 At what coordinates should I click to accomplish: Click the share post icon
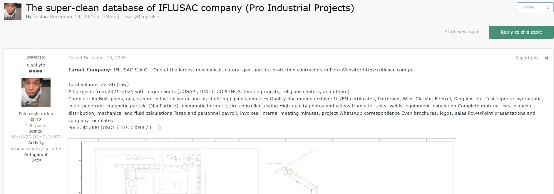(546, 58)
